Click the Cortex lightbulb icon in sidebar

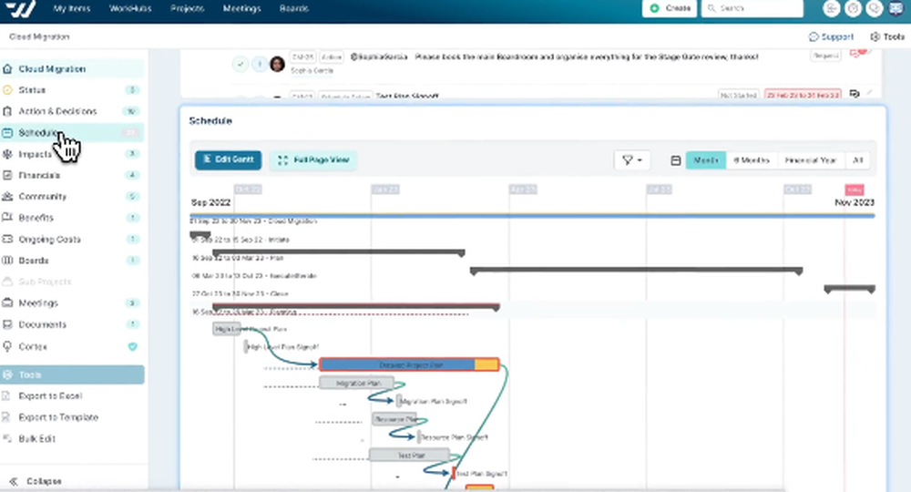(7, 346)
